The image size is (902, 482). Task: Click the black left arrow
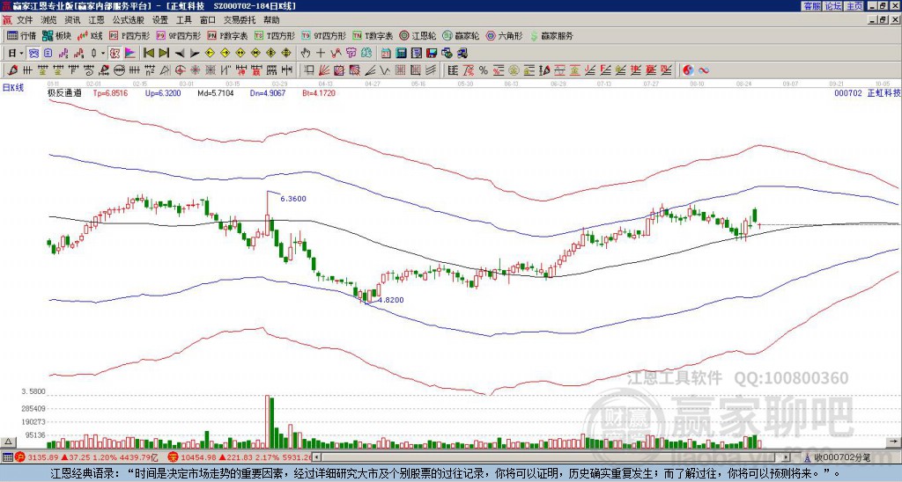[x=180, y=54]
